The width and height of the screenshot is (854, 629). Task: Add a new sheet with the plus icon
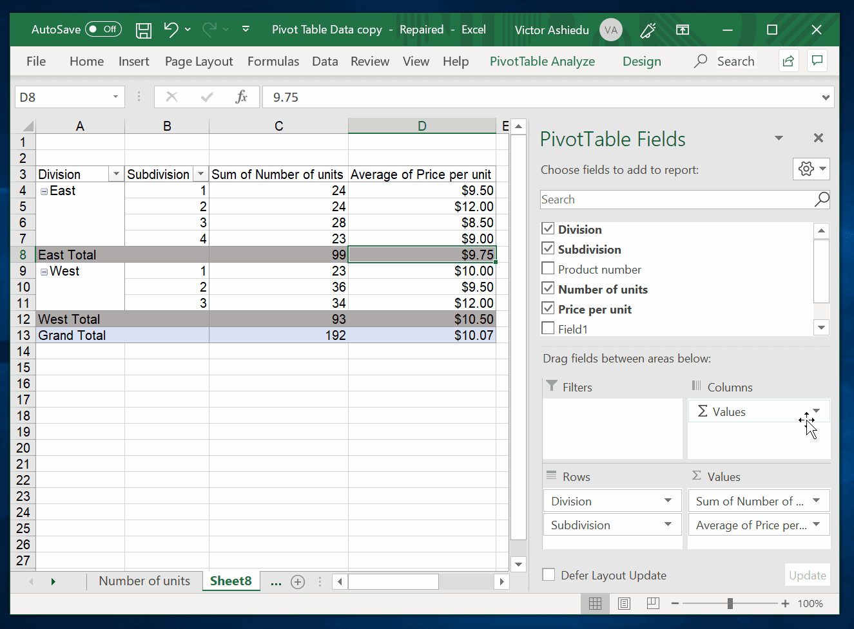point(297,581)
